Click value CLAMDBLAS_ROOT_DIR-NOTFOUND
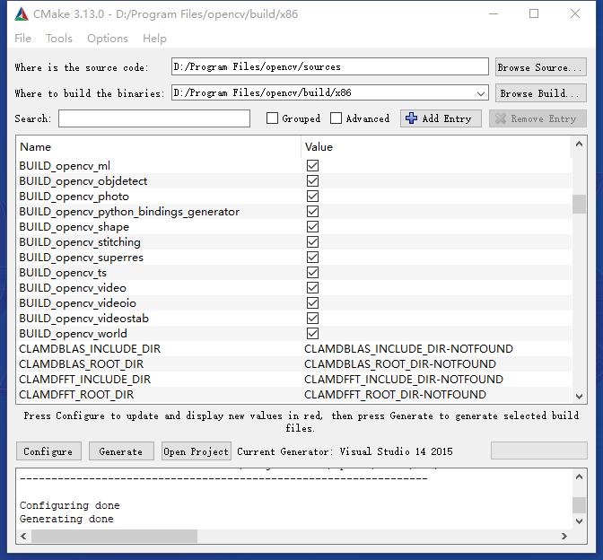The height and width of the screenshot is (560, 603). [400, 364]
